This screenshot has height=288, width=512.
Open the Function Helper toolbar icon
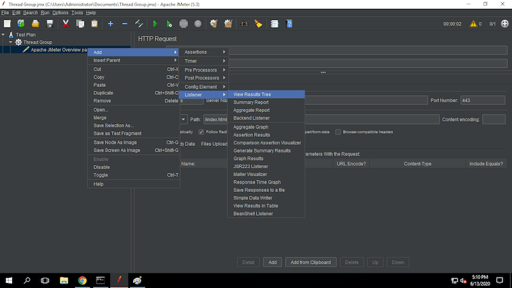275,24
